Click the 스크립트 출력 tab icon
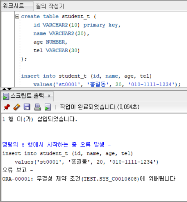187x202 pixels. [x=6, y=96]
